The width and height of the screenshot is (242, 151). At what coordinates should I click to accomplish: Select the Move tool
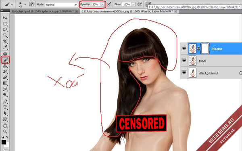coord(5,18)
